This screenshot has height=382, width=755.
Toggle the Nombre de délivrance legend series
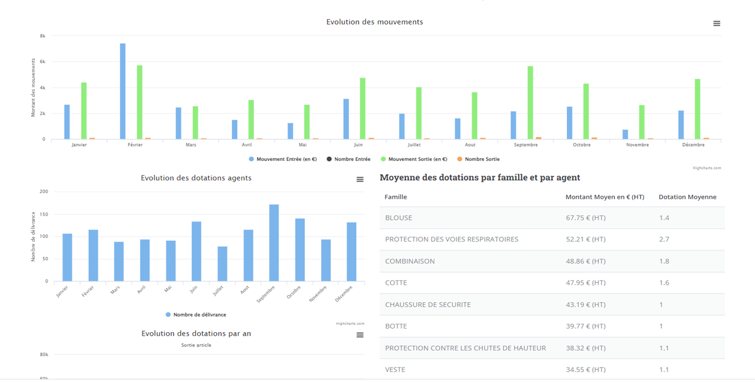[x=196, y=315]
